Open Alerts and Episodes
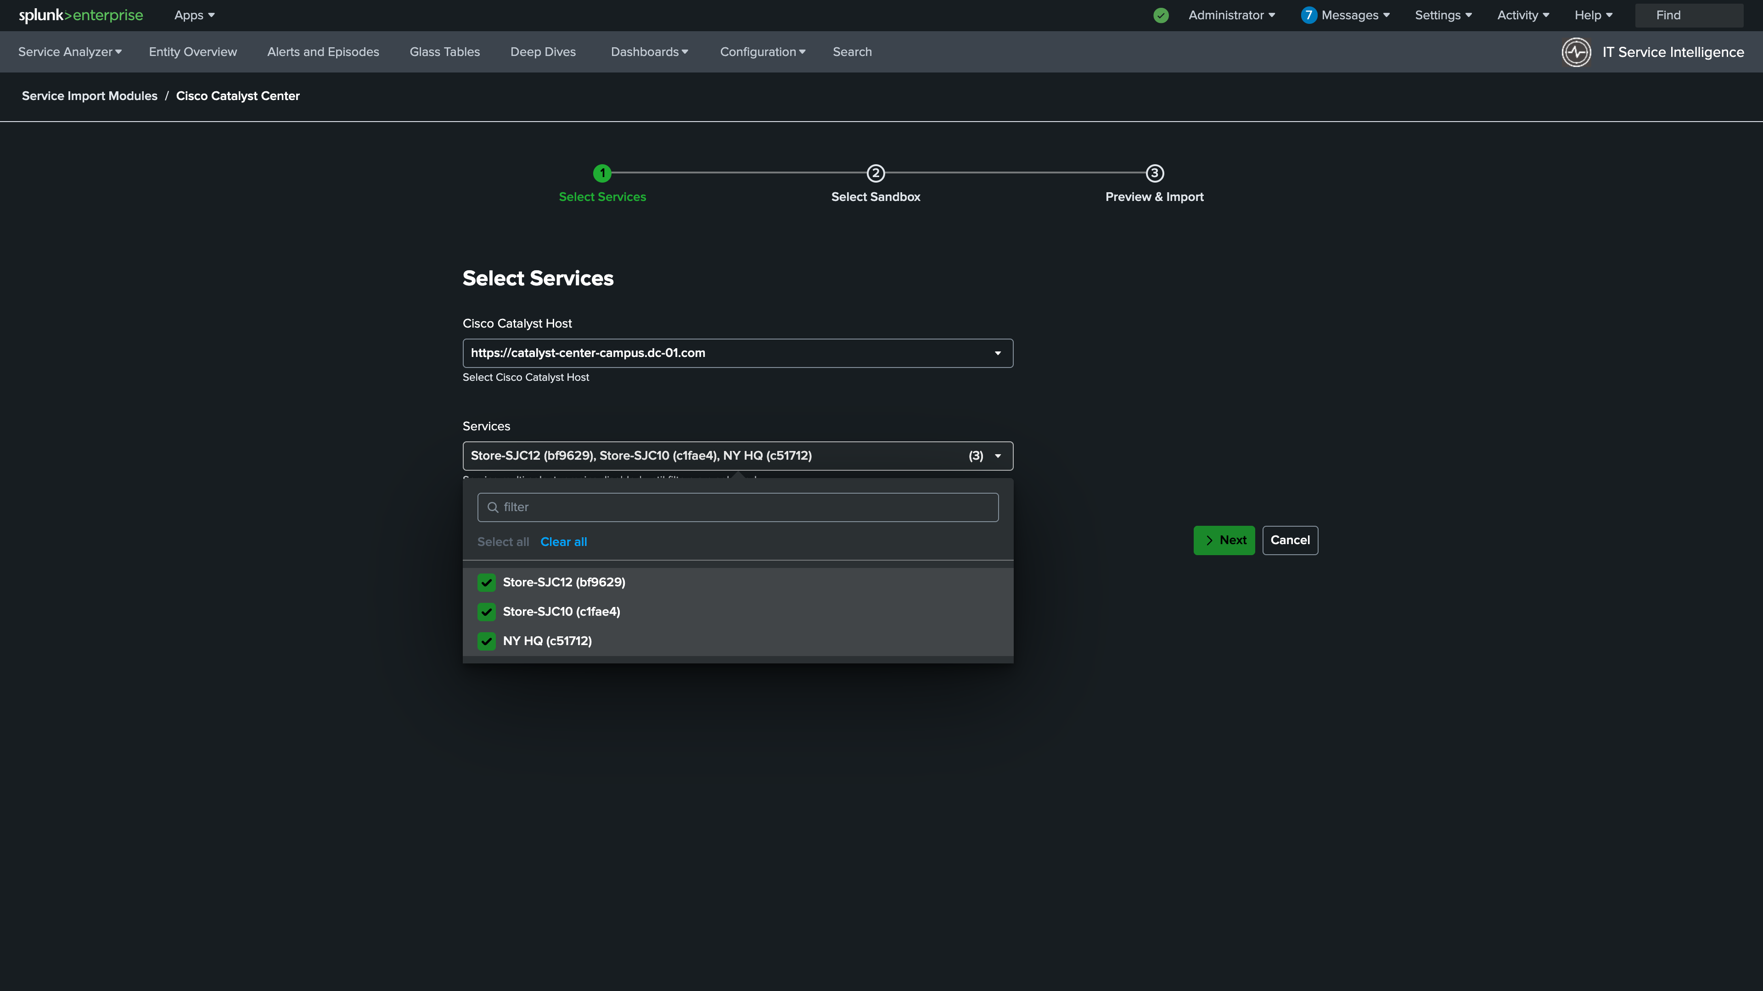The image size is (1763, 991). pos(323,52)
